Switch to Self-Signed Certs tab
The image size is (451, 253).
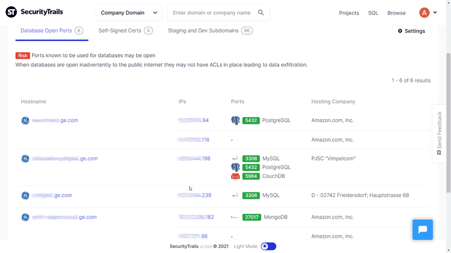tap(125, 31)
